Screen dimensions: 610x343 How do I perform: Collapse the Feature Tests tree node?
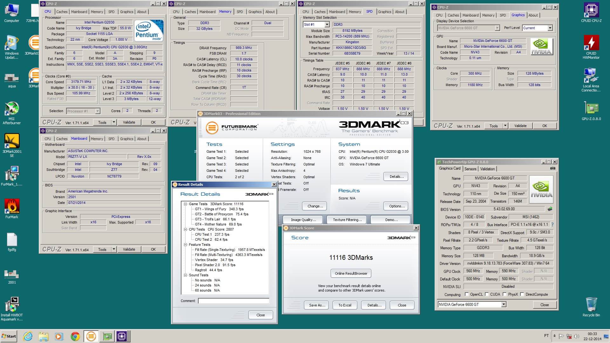[185, 245]
